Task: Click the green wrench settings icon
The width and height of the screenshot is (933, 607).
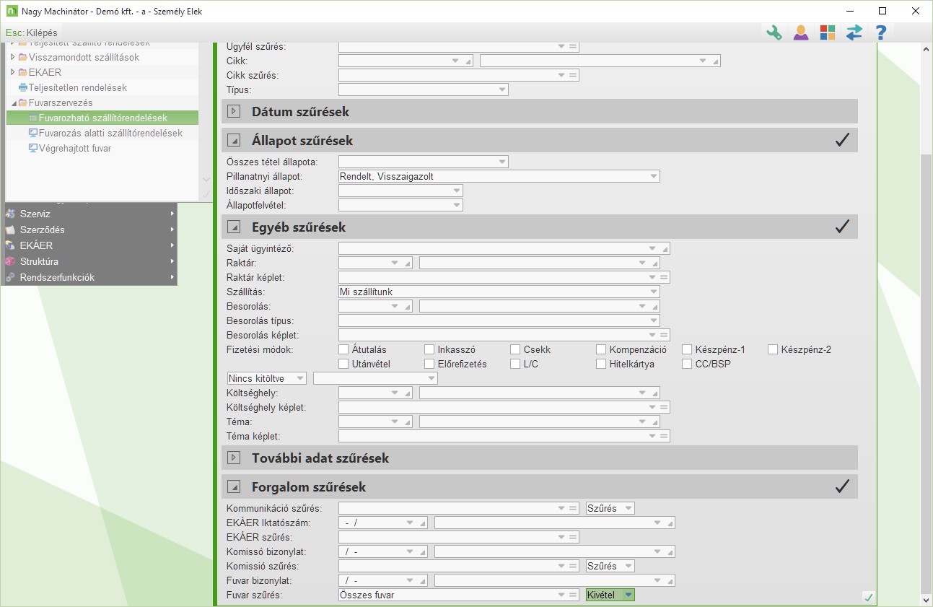Action: [774, 32]
